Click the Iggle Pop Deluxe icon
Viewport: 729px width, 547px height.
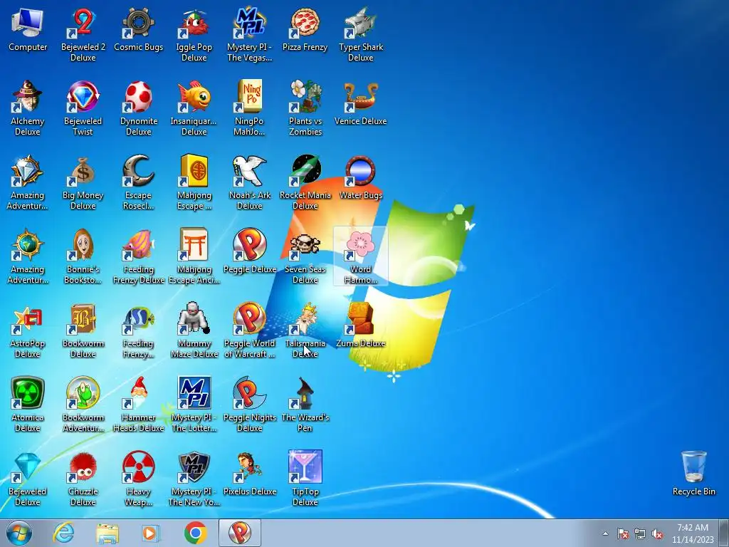pyautogui.click(x=194, y=35)
